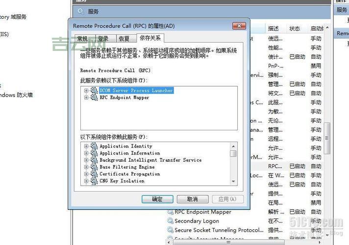This screenshot has height=245, width=349.
Task: Select Secure Socket Tunneling Protocol service row
Action: (x=244, y=230)
